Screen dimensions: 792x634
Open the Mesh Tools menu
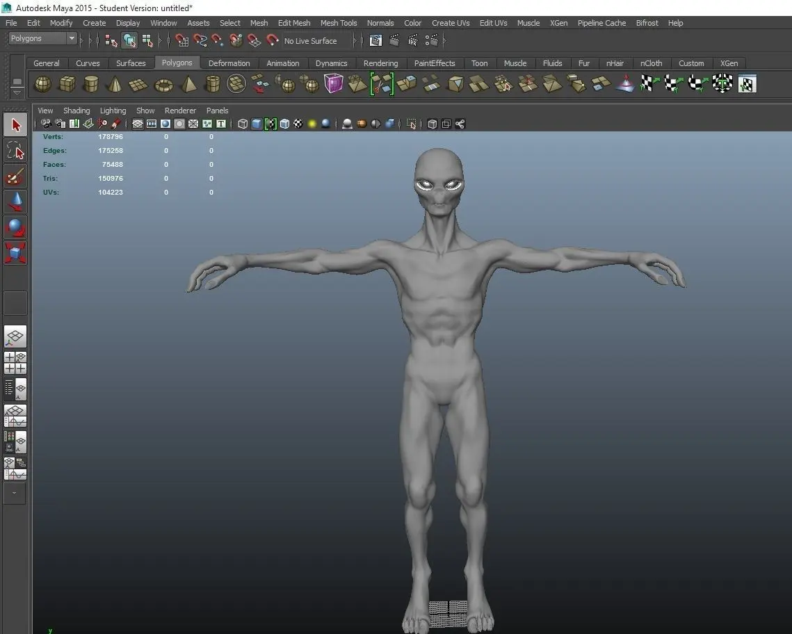[339, 23]
